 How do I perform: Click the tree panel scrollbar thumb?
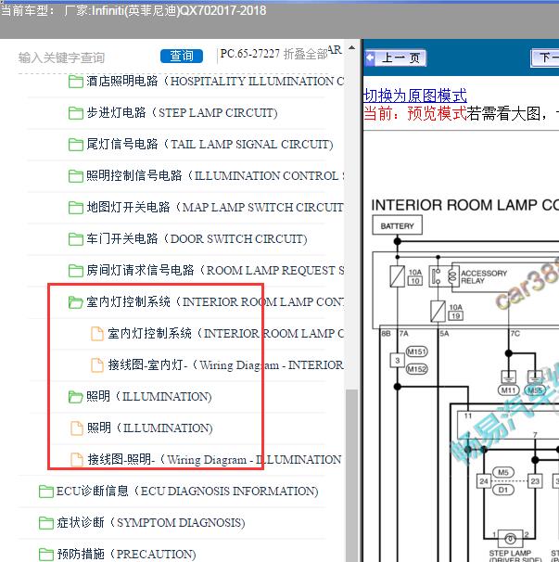pyautogui.click(x=352, y=475)
